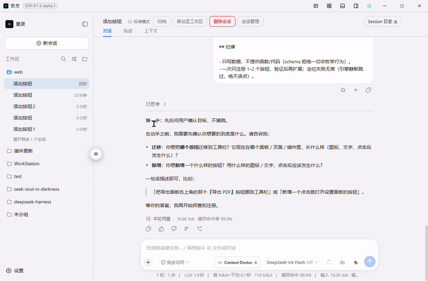The width and height of the screenshot is (428, 281).
Task: Open the DeepSeek-V4-Flash model dropdown
Action: point(292,262)
